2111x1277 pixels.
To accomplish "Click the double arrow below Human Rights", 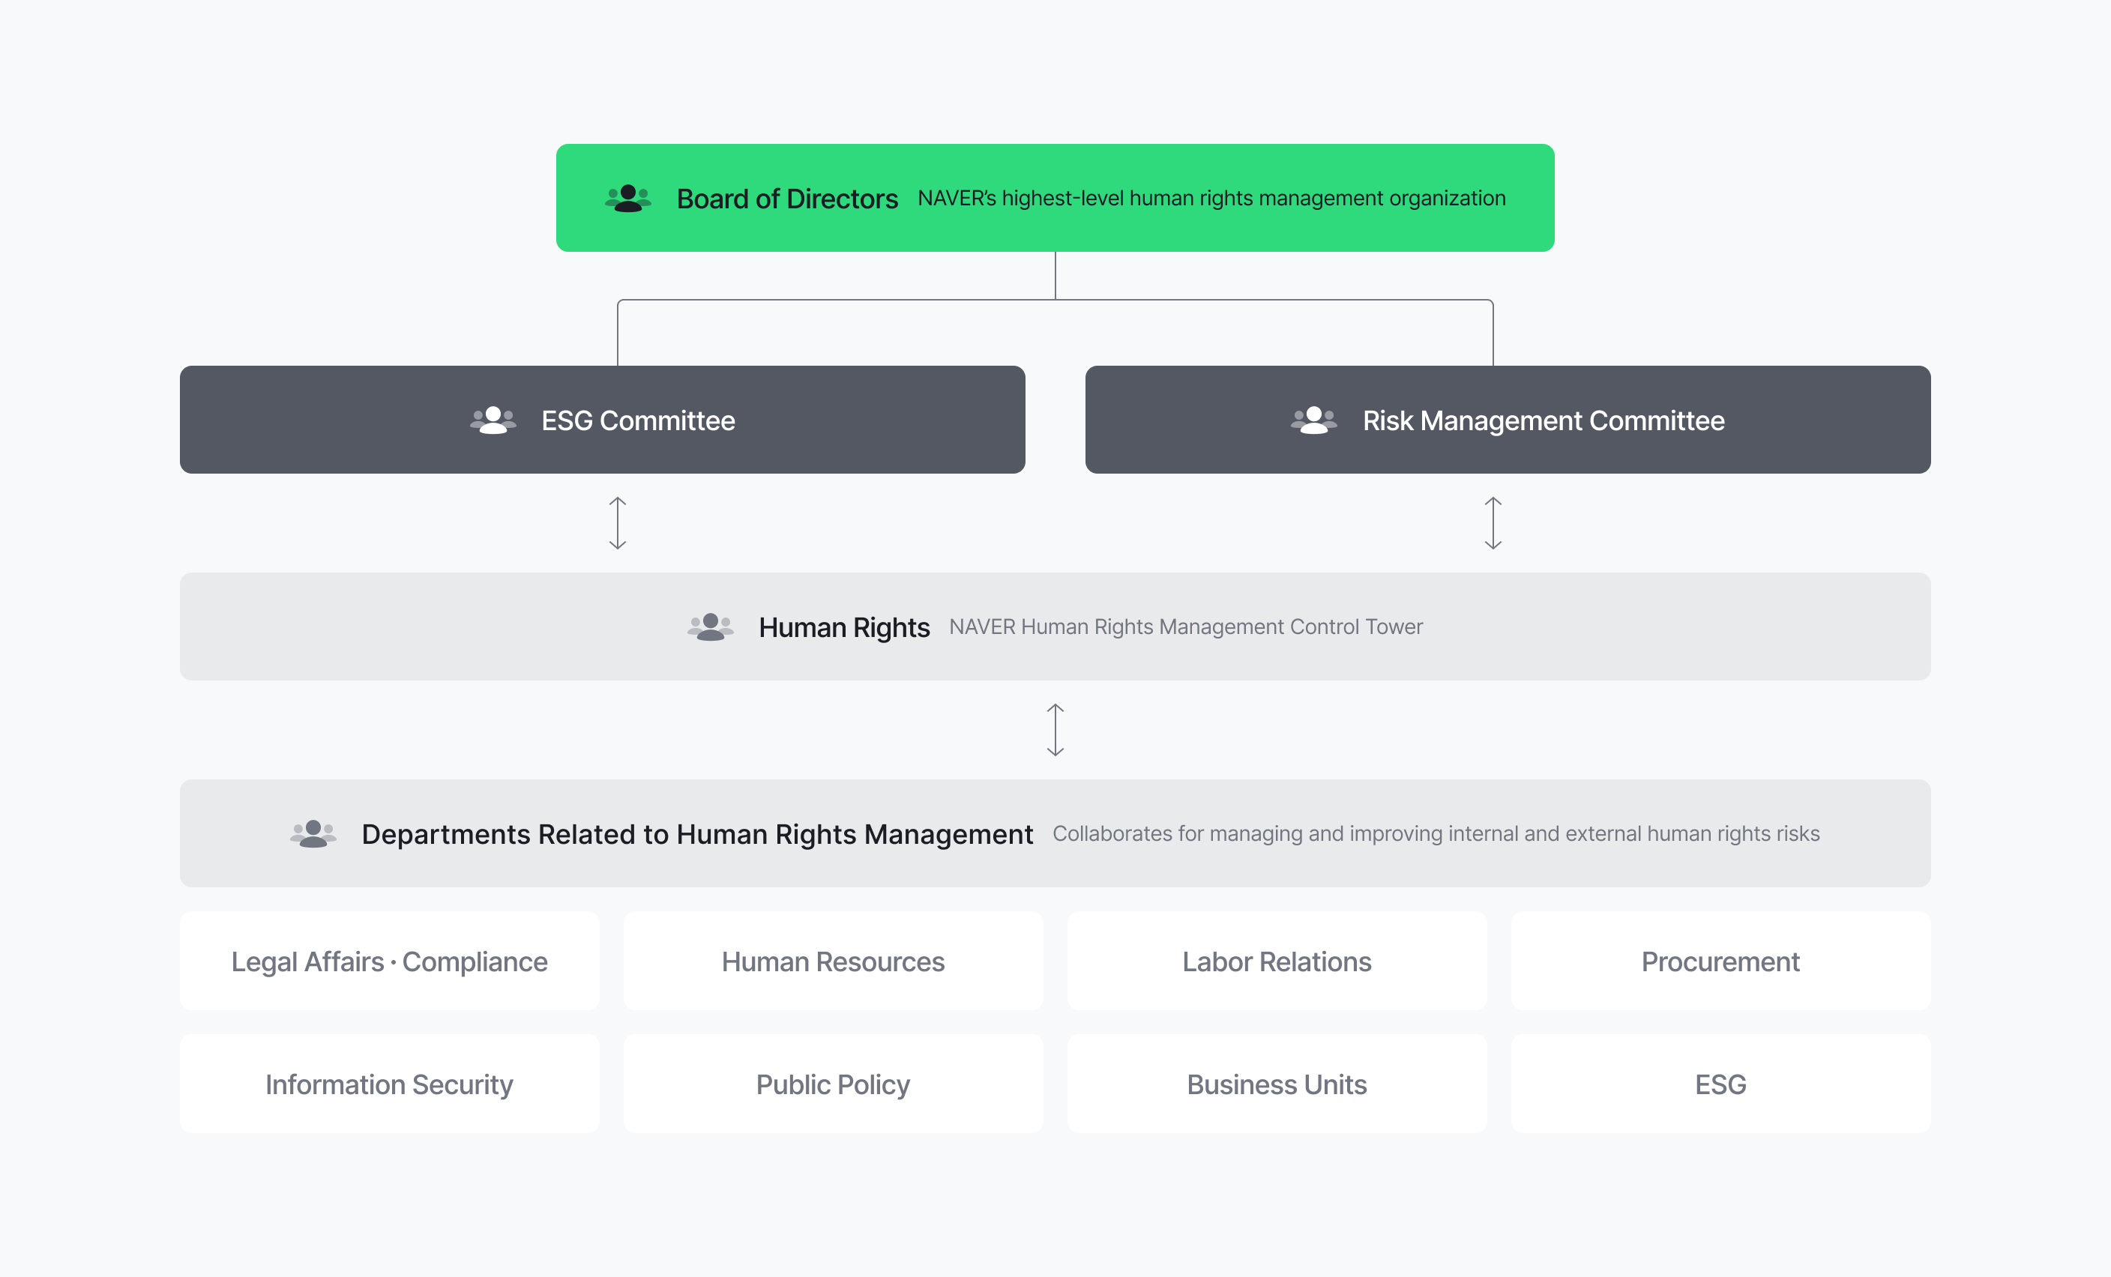I will point(1055,730).
